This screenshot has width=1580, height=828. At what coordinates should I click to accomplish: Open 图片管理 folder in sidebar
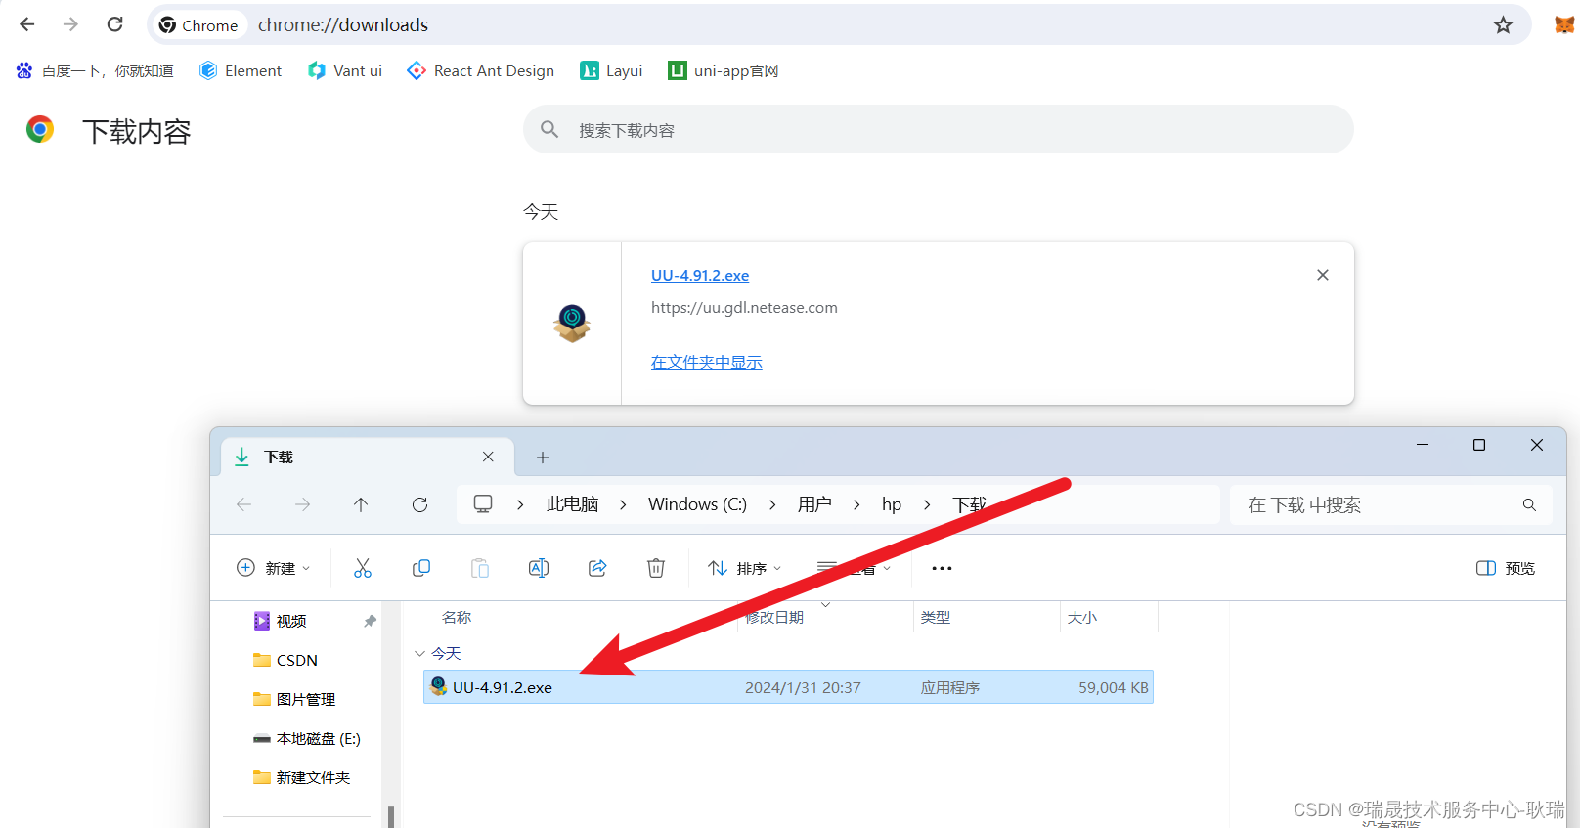pyautogui.click(x=294, y=699)
